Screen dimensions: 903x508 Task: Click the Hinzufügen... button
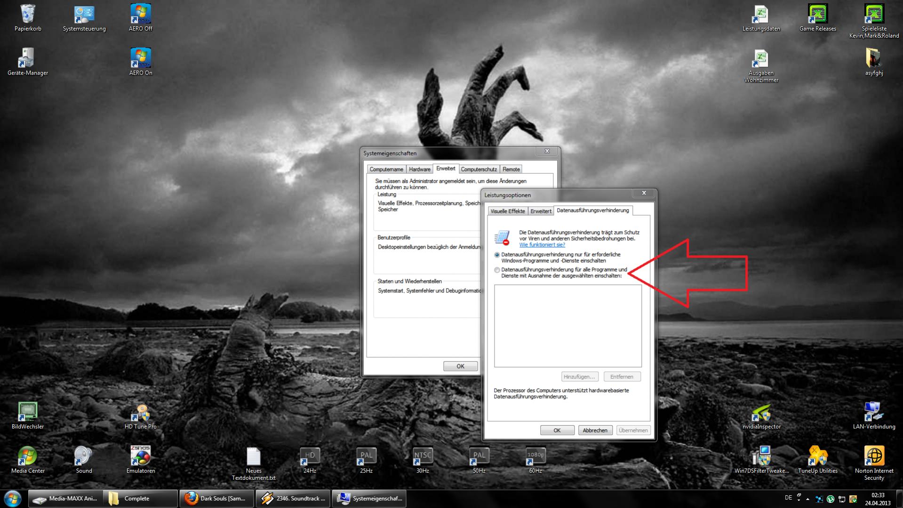pos(580,377)
